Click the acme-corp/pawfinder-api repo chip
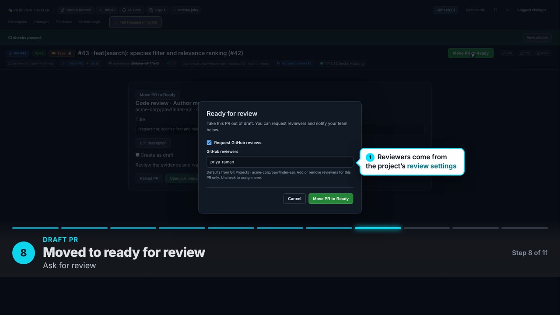Screen dimensions: 560x315 pos(31,63)
